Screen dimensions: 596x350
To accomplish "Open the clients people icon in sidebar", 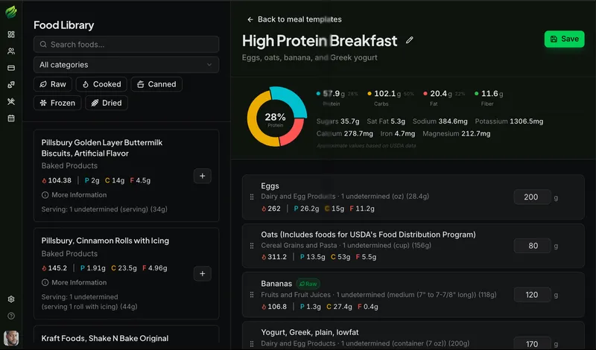I will 11,51.
